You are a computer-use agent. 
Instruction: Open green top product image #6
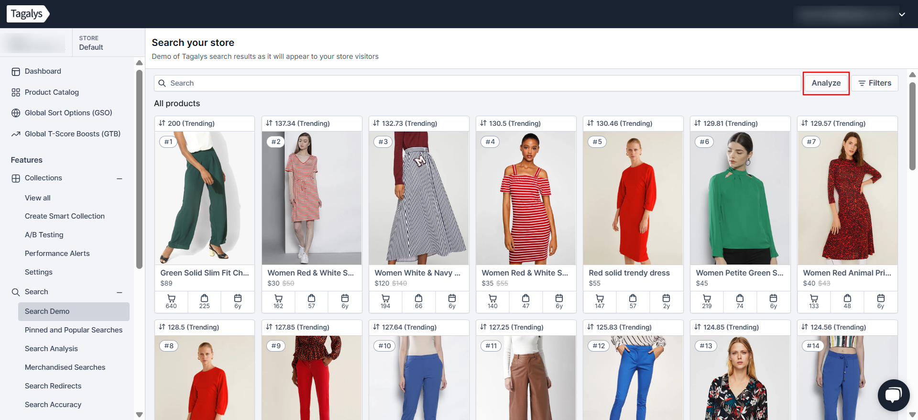tap(740, 198)
